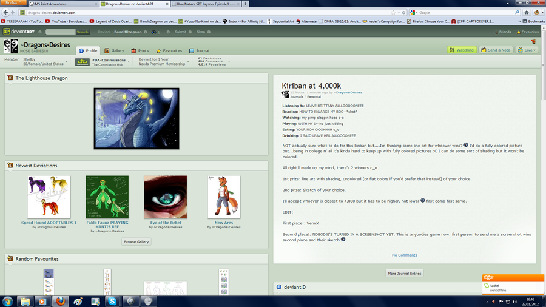Open the Windows Start menu

(x=7, y=301)
